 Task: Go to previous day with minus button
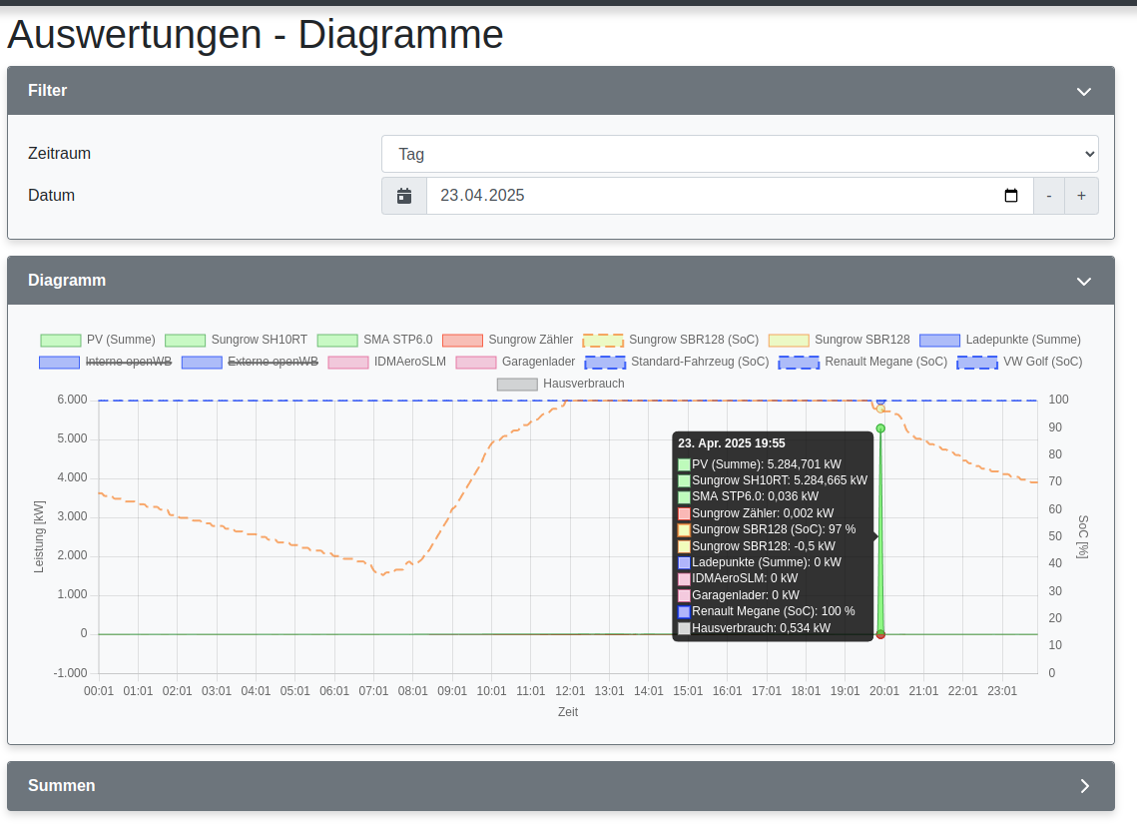(x=1048, y=196)
